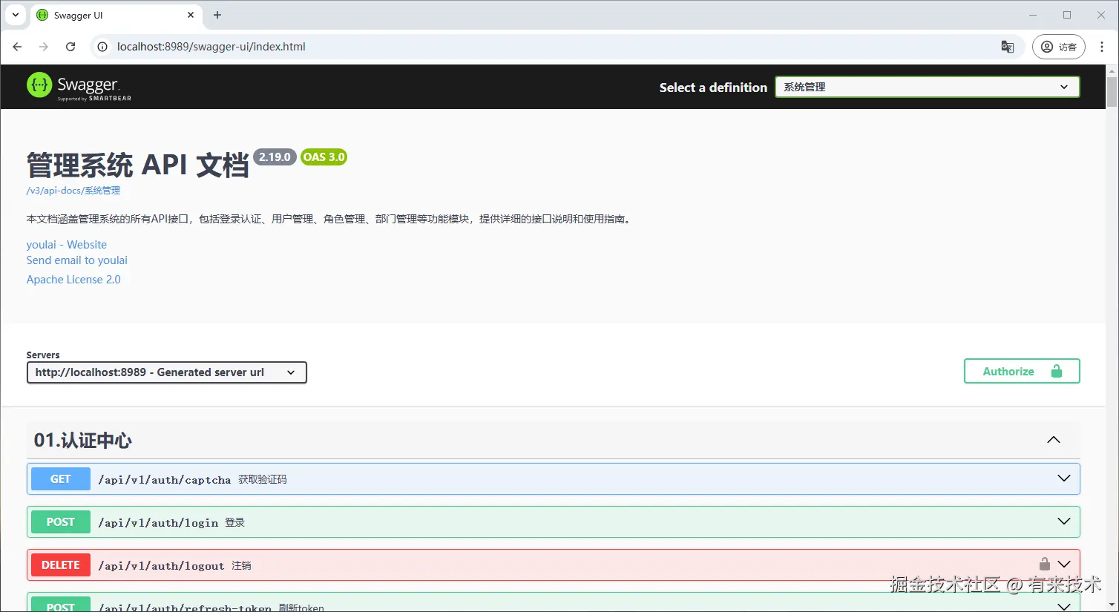Expand the POST login endpoint chevron
The height and width of the screenshot is (612, 1119).
click(x=1063, y=521)
